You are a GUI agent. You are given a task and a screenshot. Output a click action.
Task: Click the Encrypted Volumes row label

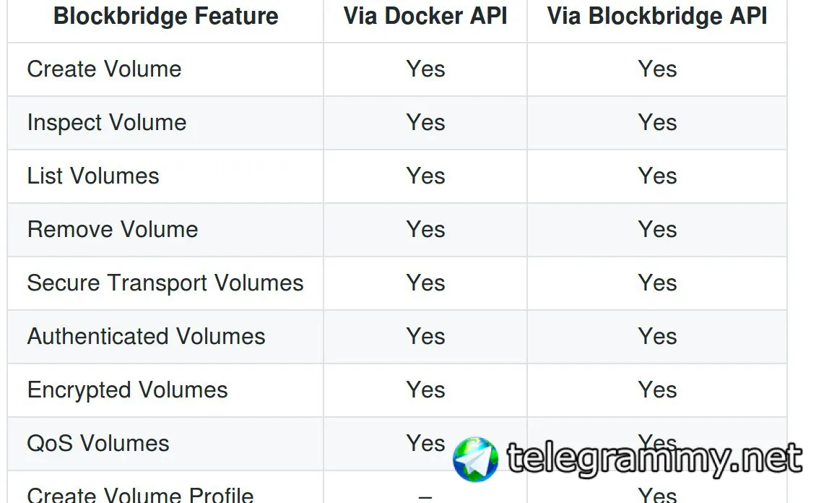pyautogui.click(x=127, y=390)
